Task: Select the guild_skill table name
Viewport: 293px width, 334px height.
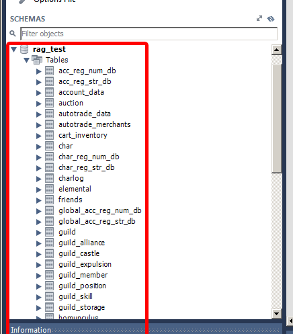Action: tap(75, 296)
